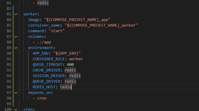Collapse the depends_on fold chevron at line 97

[x=16, y=93]
